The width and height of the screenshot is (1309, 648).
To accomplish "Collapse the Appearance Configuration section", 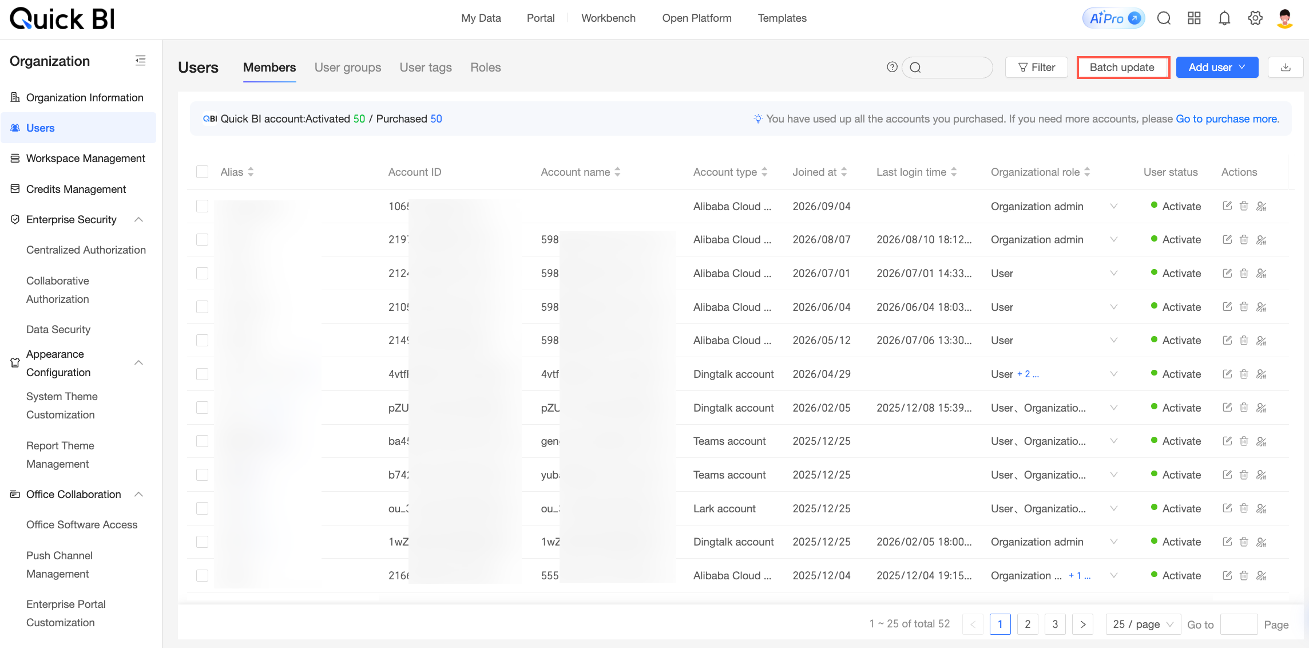I will tap(138, 363).
